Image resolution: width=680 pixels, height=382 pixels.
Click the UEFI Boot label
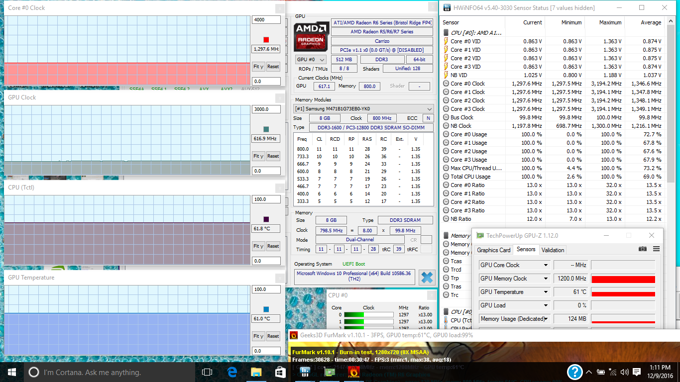coord(353,264)
